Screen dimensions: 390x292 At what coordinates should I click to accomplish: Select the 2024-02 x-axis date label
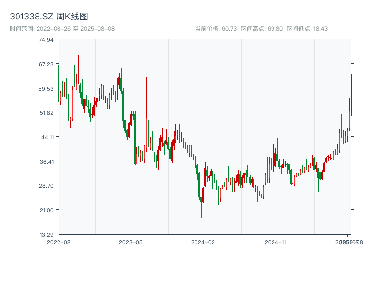(x=203, y=242)
